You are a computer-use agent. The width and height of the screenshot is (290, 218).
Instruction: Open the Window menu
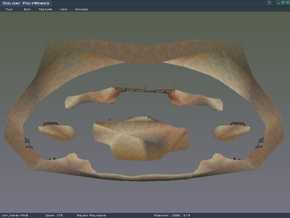81,9
